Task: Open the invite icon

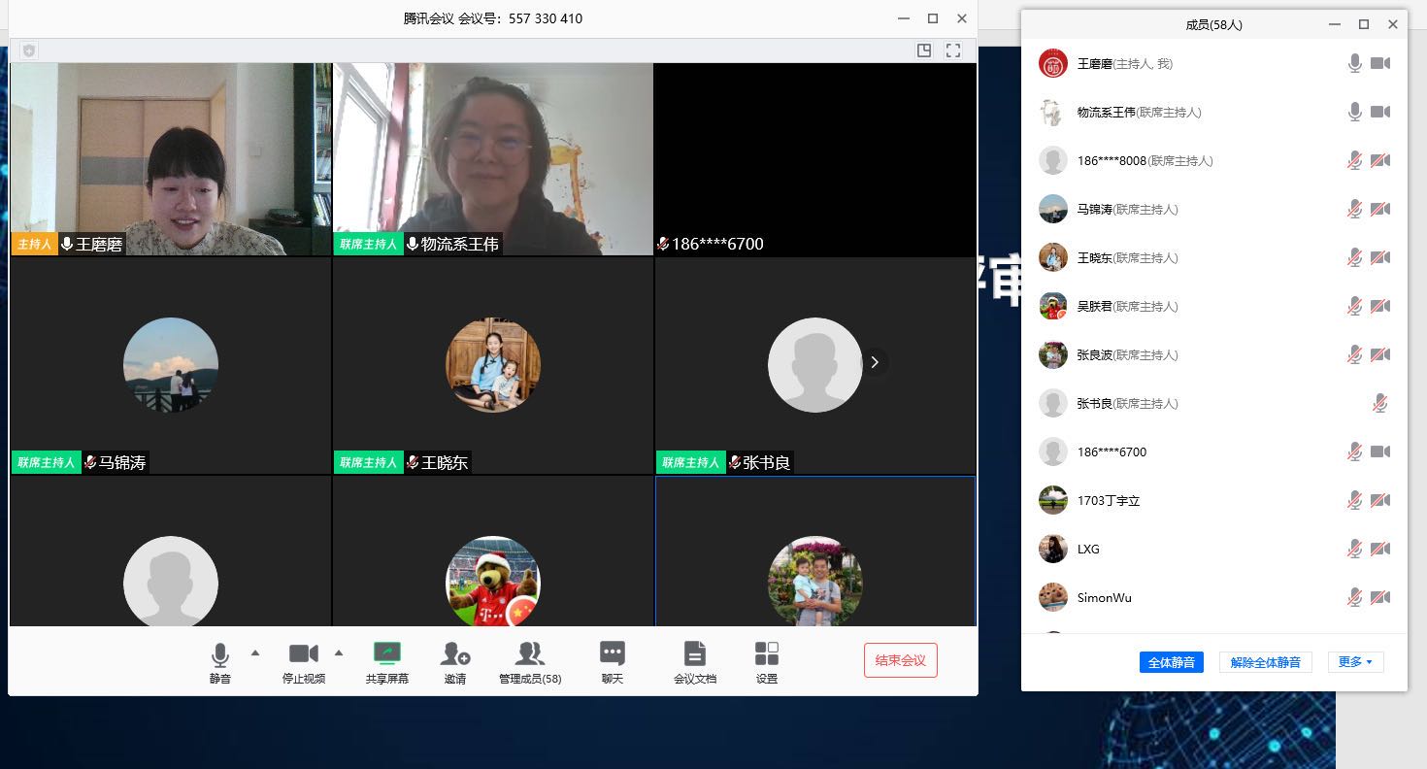Action: [x=455, y=653]
